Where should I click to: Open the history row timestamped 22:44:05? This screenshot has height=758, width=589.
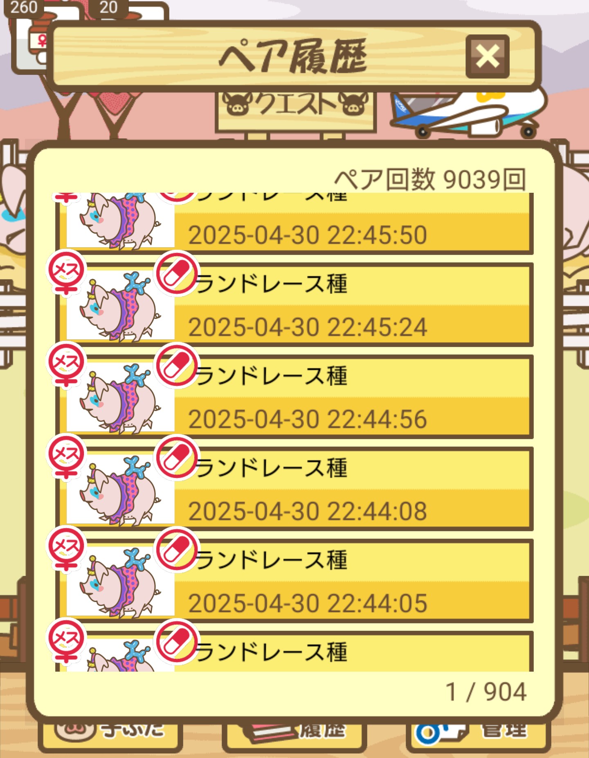[294, 581]
